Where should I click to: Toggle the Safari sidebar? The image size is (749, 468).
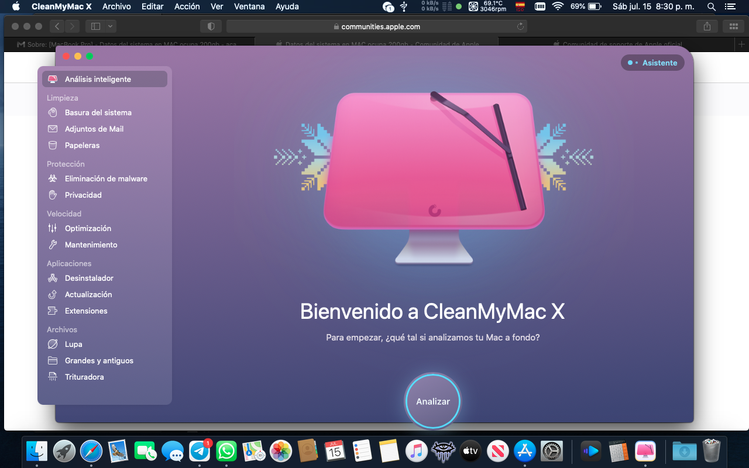point(96,26)
